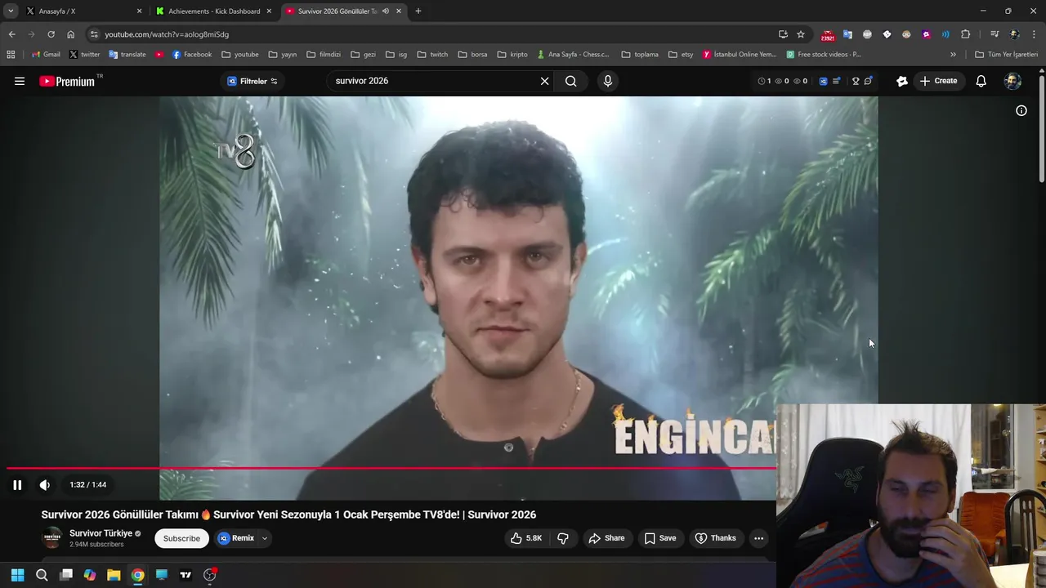Viewport: 1046px width, 588px height.
Task: Click the clock counter showing 1
Action: [x=764, y=81]
